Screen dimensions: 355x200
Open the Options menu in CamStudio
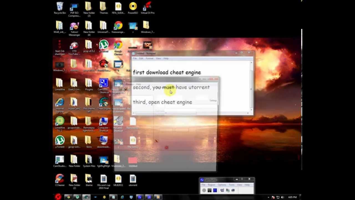pyautogui.click(x=222, y=185)
